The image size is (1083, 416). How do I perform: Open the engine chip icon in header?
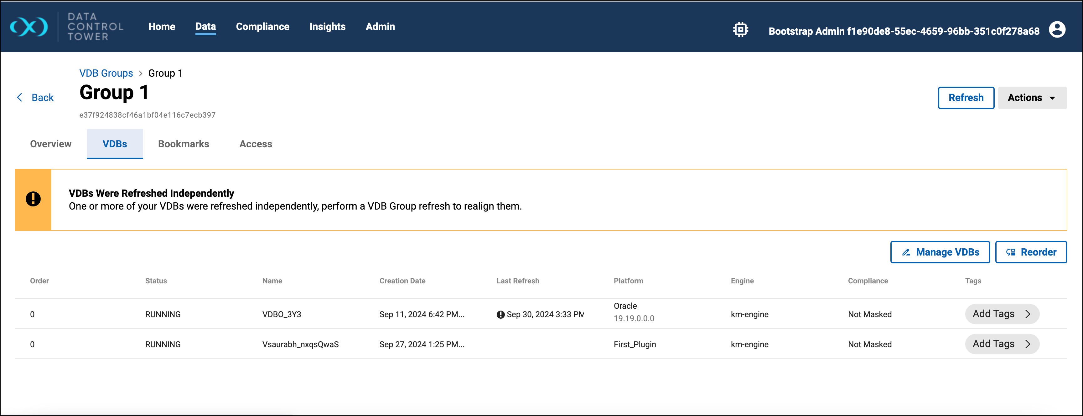pos(740,30)
